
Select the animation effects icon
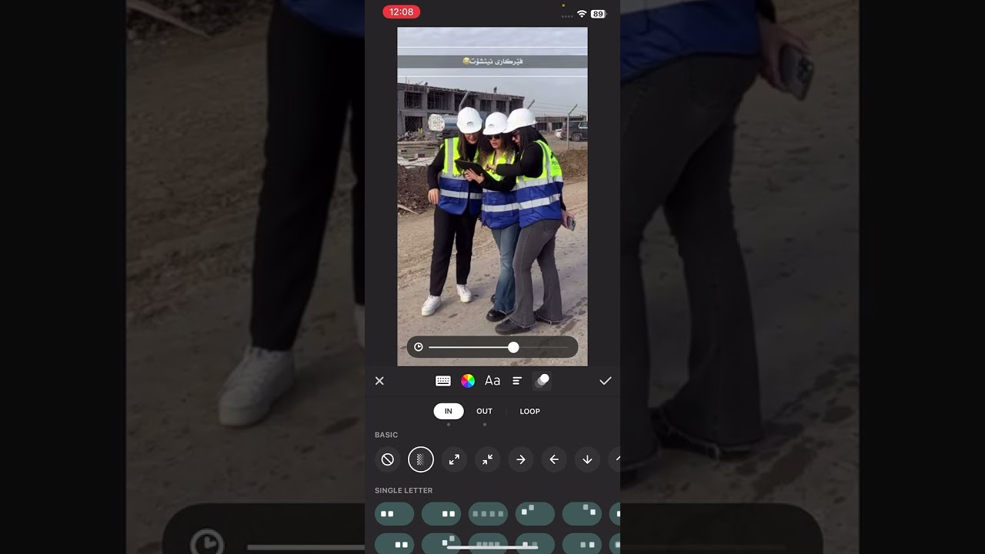click(542, 381)
